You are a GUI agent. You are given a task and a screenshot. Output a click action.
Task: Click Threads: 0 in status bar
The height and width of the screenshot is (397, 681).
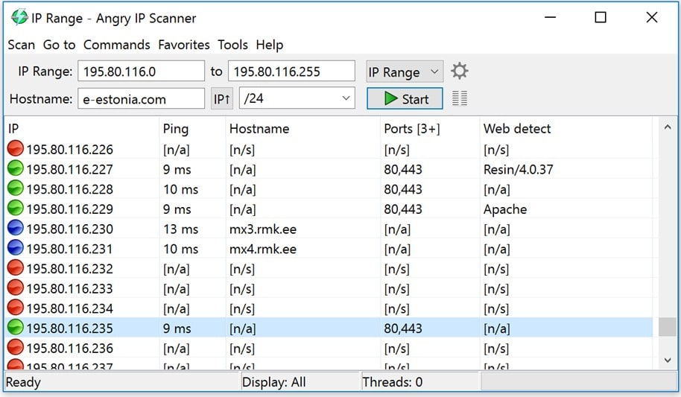click(392, 382)
